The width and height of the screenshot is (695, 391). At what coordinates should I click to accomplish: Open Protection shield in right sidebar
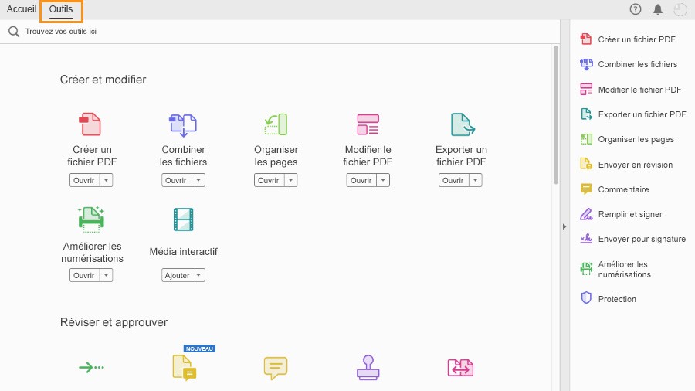[586, 299]
